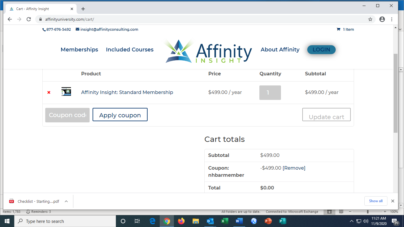404x227 pixels.
Task: Close the downloads bar
Action: pyautogui.click(x=393, y=201)
